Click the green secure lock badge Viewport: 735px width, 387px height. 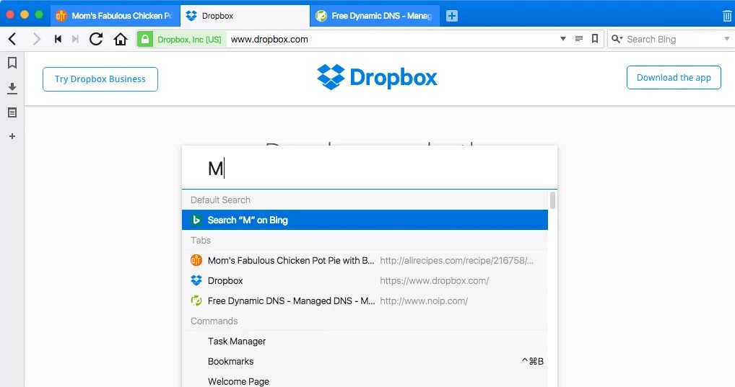(145, 40)
